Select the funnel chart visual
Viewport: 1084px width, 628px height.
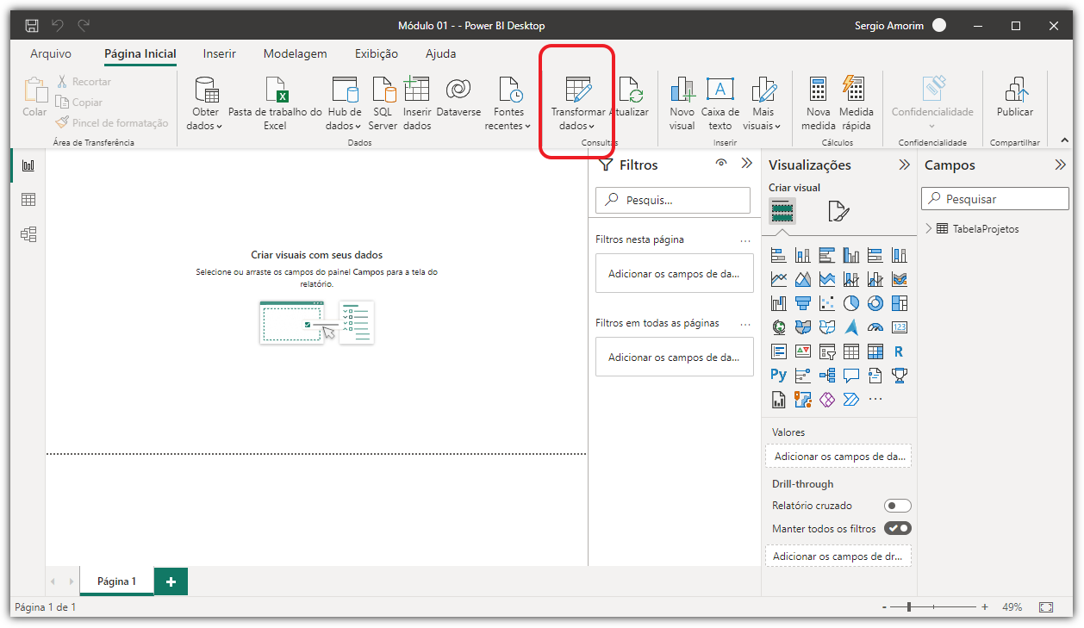pos(803,303)
